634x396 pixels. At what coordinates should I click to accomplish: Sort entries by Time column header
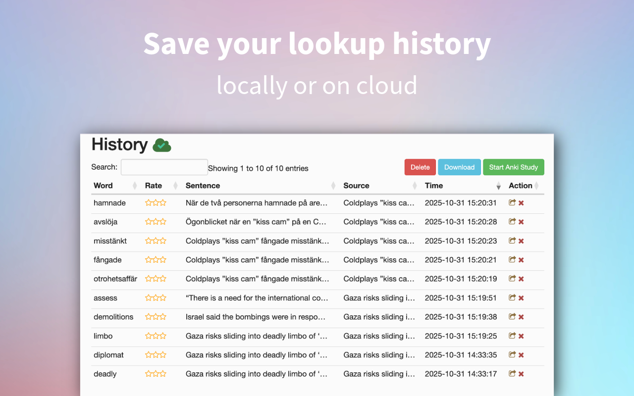[434, 186]
